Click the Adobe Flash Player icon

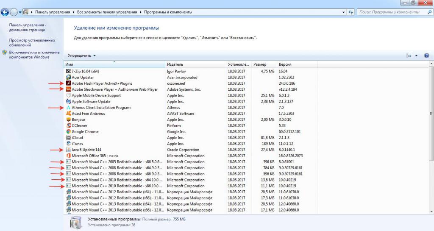(x=69, y=83)
